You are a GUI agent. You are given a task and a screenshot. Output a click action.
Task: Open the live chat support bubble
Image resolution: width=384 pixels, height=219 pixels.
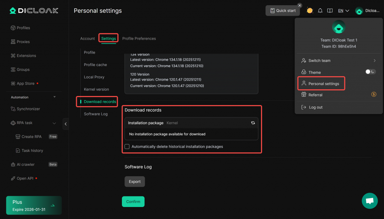tap(369, 201)
